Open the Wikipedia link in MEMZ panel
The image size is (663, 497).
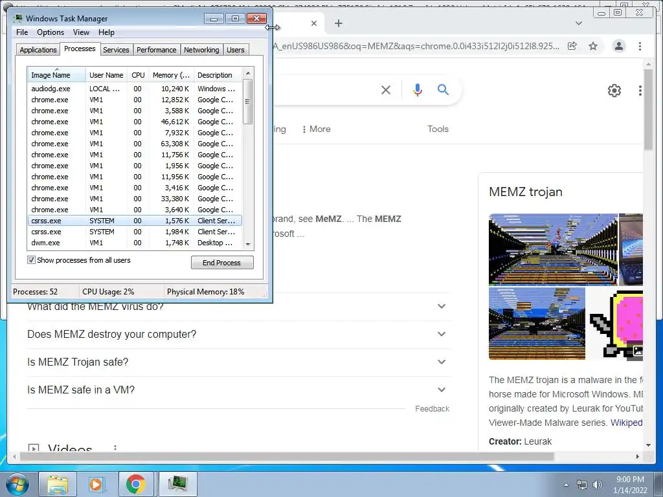627,423
